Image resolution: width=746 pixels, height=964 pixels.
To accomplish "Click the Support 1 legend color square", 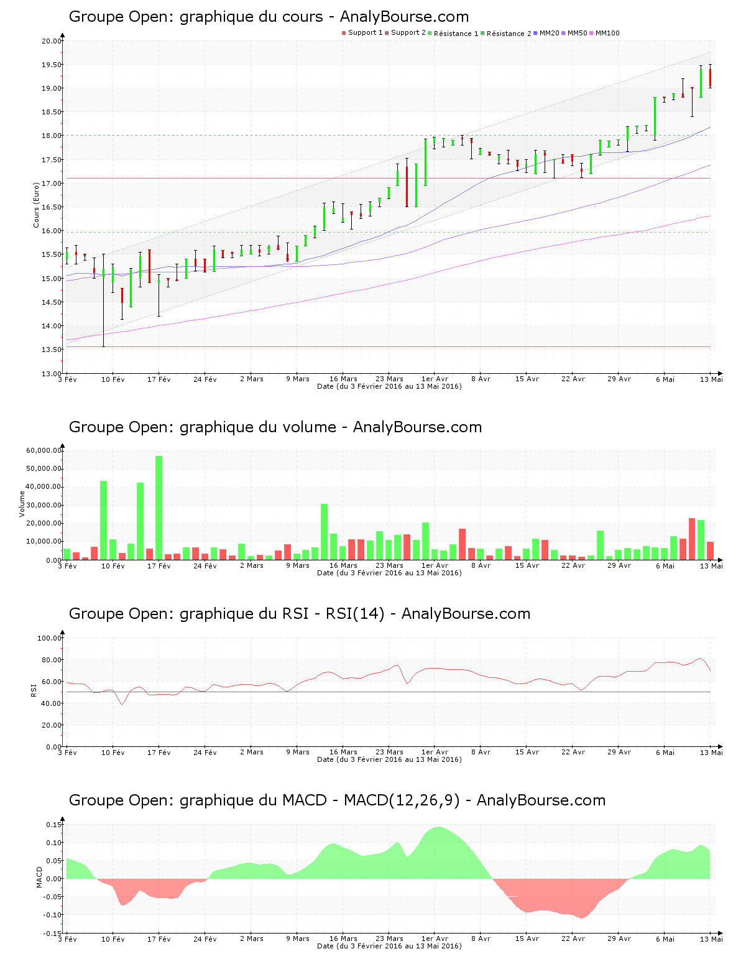I will click(x=344, y=33).
